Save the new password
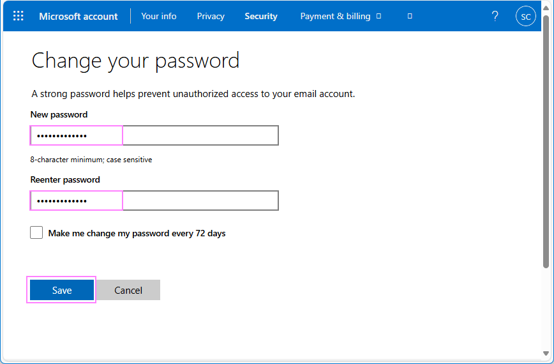 click(x=62, y=290)
